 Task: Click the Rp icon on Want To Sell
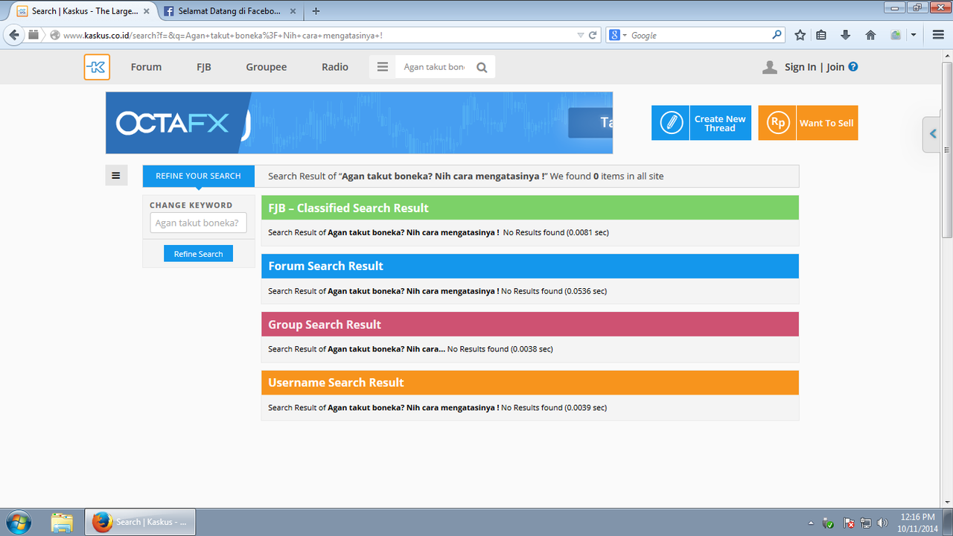778,123
